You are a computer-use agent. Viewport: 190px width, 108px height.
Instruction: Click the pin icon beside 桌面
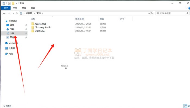[26, 25]
